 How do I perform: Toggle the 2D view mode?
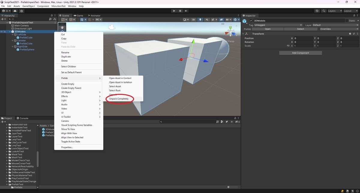coord(193,19)
